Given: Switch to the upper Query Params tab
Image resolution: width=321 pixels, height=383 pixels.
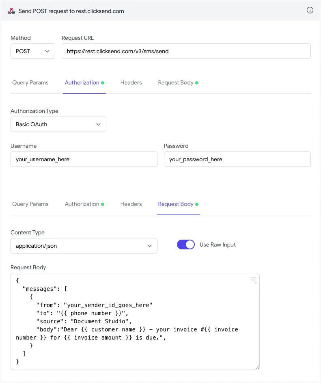Looking at the screenshot, I should (30, 82).
